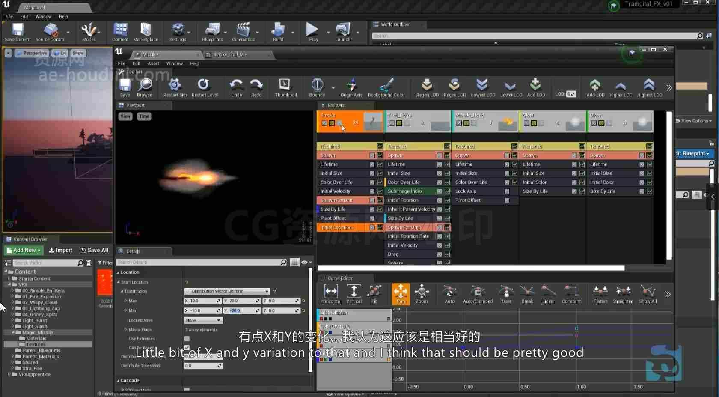Open the Cascade Help menu
The image size is (719, 397).
click(x=194, y=63)
